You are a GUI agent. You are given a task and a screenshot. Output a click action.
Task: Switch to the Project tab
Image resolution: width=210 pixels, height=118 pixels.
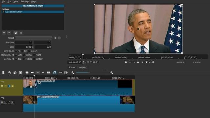coord(83,67)
